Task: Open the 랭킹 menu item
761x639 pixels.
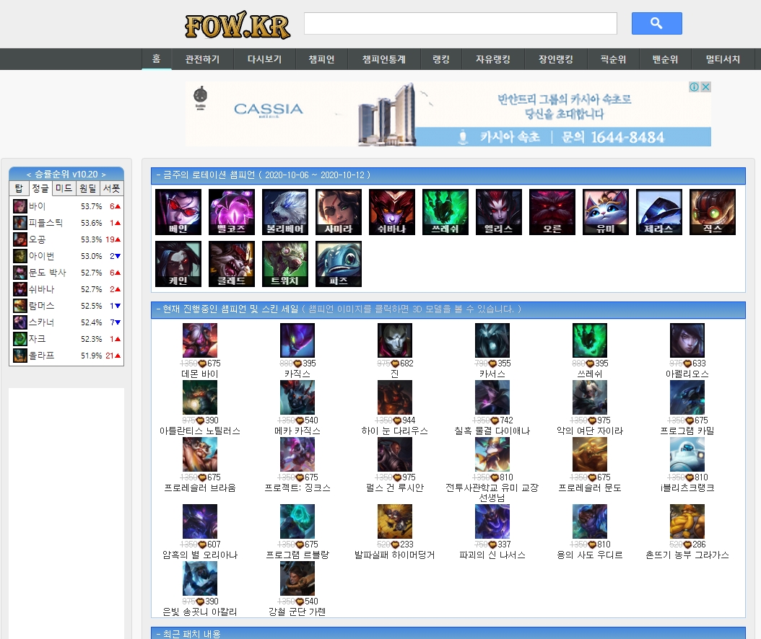Action: [440, 59]
